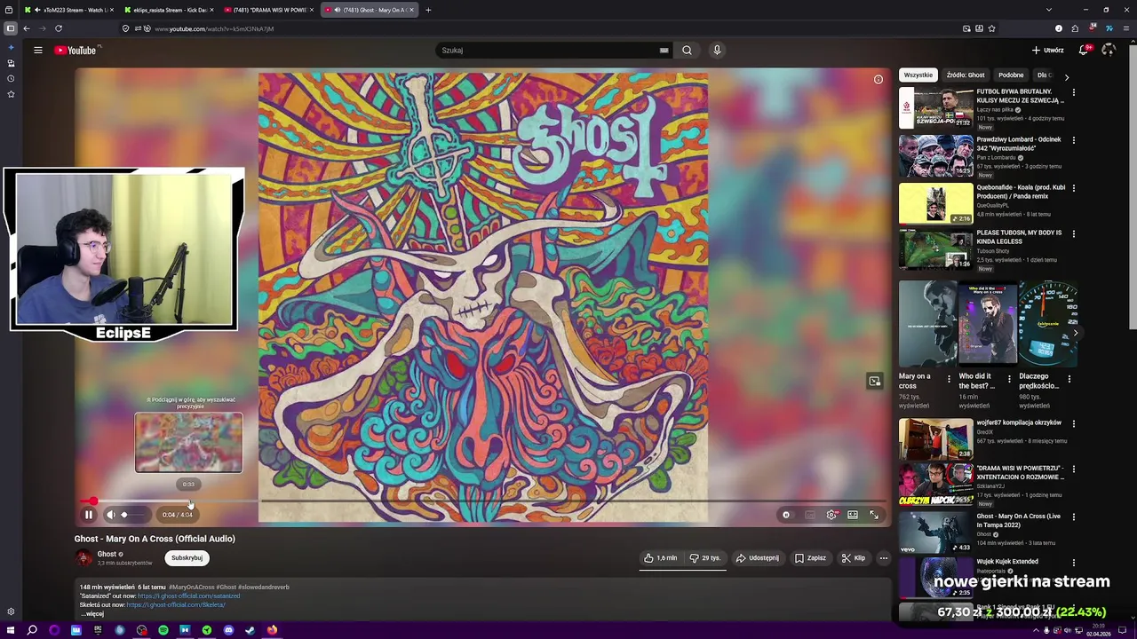Open the YouTube notifications bell
The width and height of the screenshot is (1137, 639).
pyautogui.click(x=1084, y=51)
